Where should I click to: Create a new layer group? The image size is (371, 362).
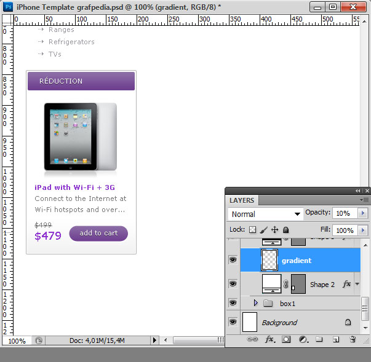click(319, 339)
